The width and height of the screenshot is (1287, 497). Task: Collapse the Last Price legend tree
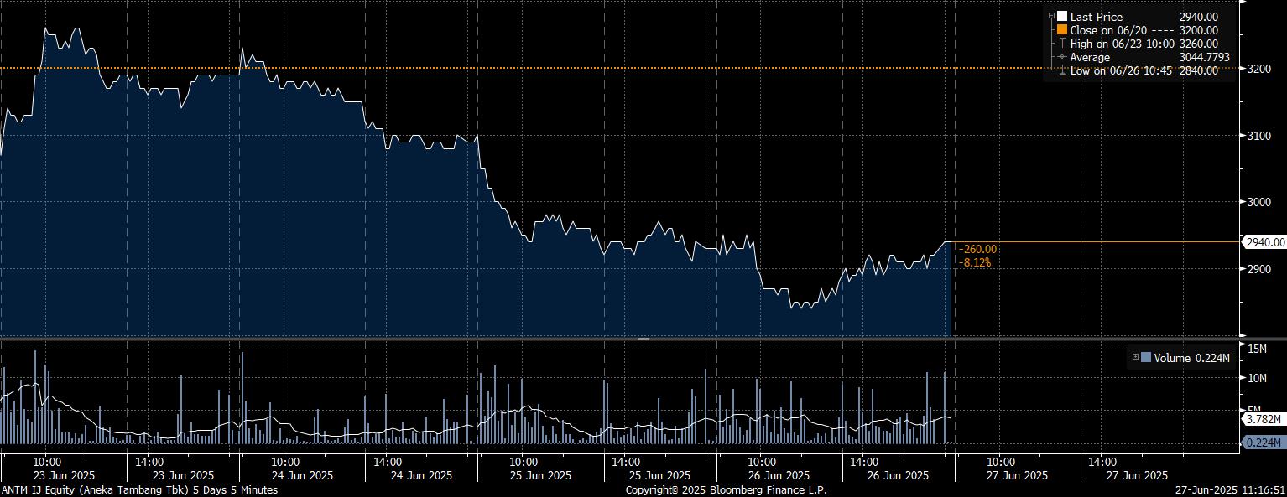coord(1051,17)
